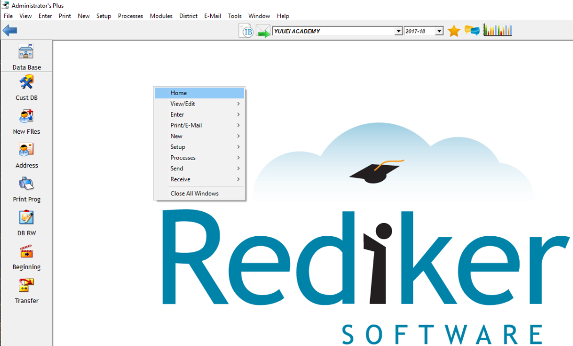Viewport: 573px width, 346px height.
Task: Open the 2017-18 school year dropdown arrow
Action: pyautogui.click(x=439, y=31)
